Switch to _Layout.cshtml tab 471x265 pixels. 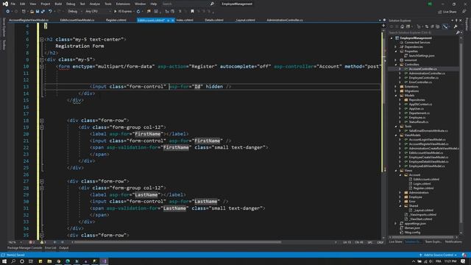(x=245, y=20)
